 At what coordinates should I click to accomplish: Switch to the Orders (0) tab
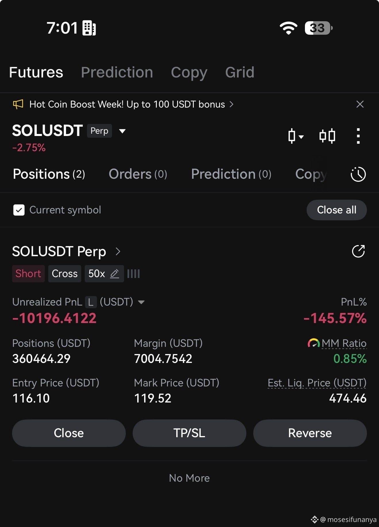tap(138, 174)
